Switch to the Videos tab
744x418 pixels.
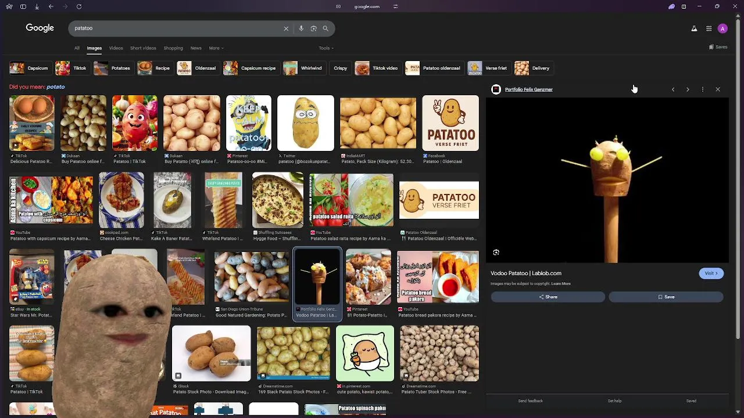[116, 48]
